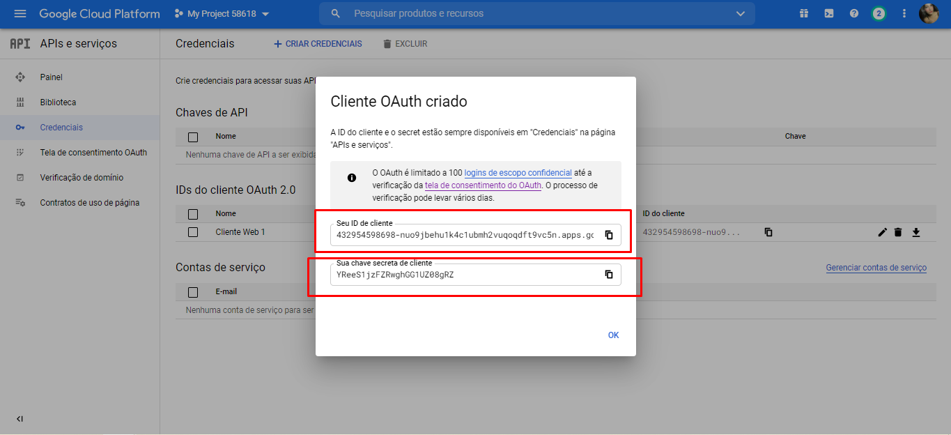Click the info icon in the dialog notice
The width and height of the screenshot is (951, 435).
(352, 178)
